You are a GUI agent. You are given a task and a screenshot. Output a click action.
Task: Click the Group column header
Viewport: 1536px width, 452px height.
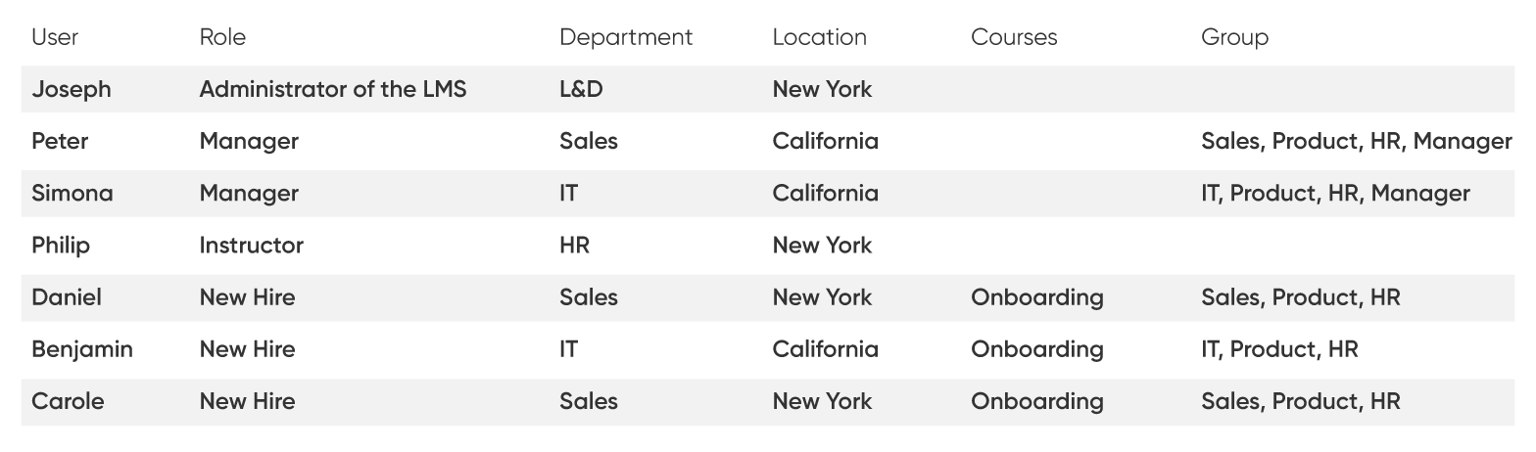point(1234,37)
